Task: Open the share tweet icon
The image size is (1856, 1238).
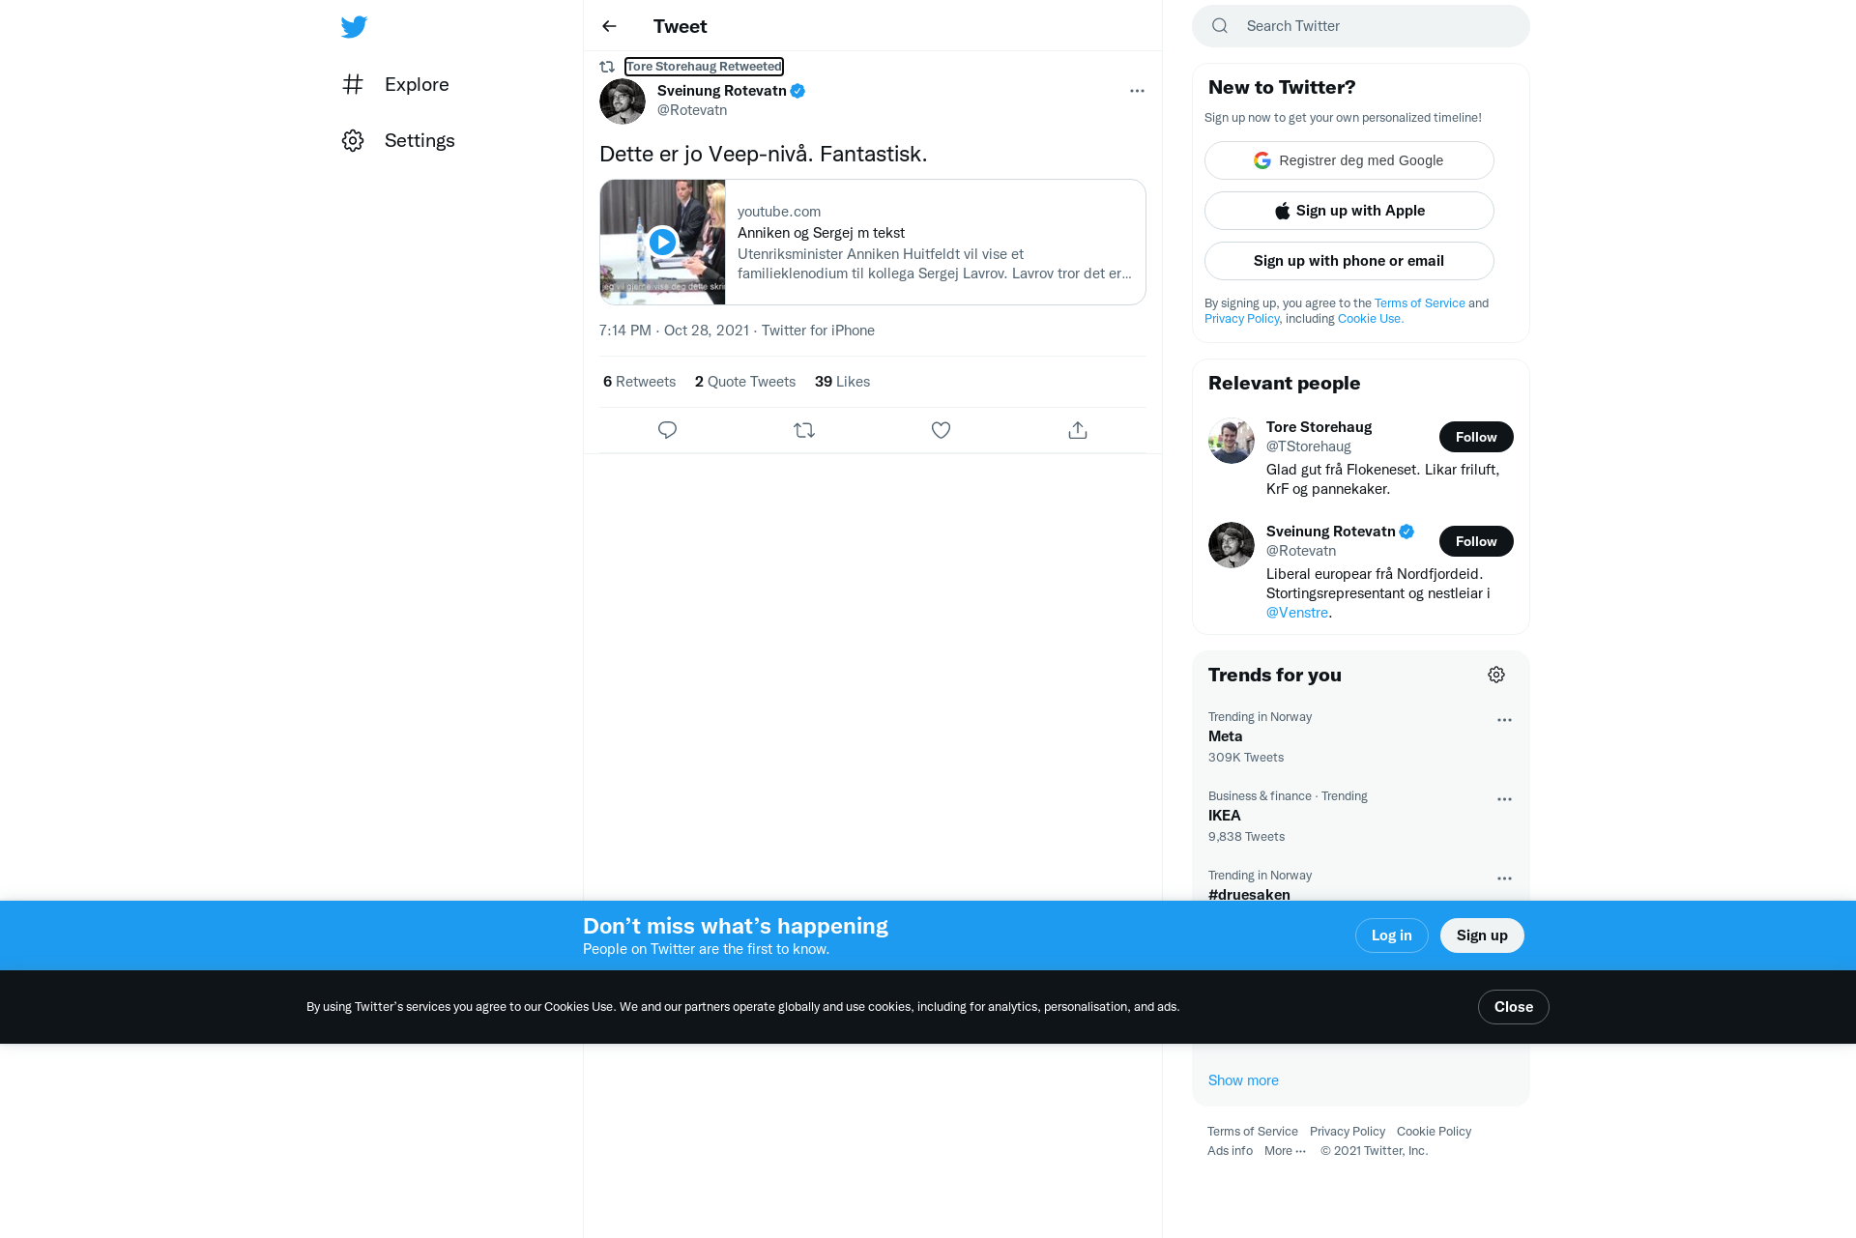Action: point(1078,430)
